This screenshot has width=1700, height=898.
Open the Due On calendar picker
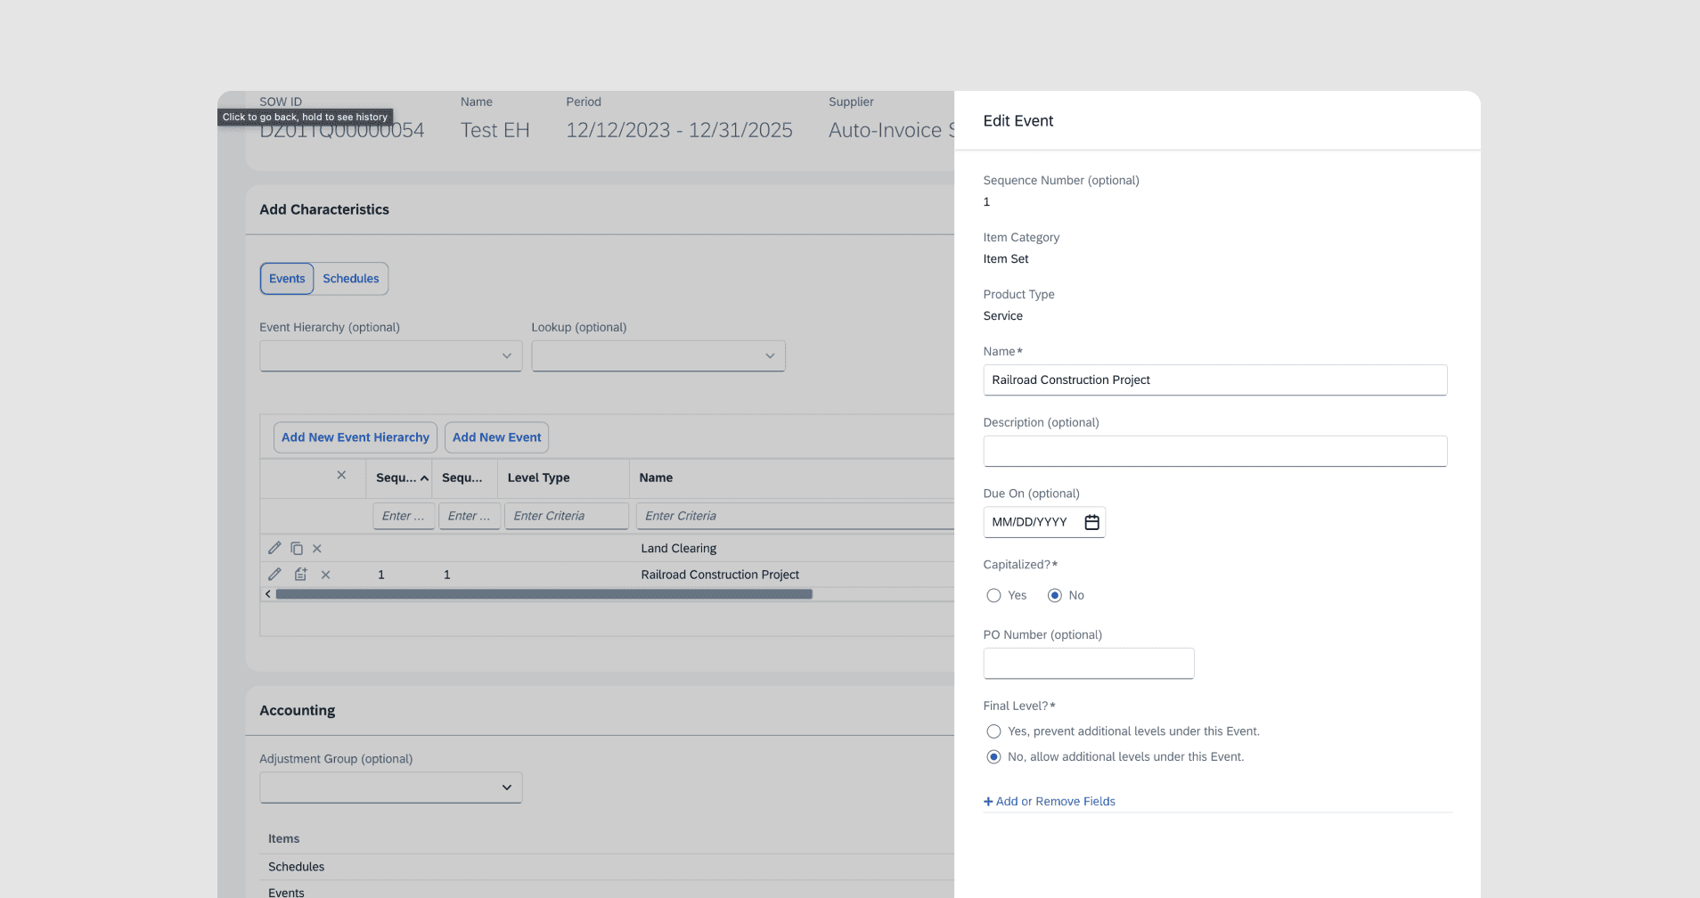coord(1091,522)
